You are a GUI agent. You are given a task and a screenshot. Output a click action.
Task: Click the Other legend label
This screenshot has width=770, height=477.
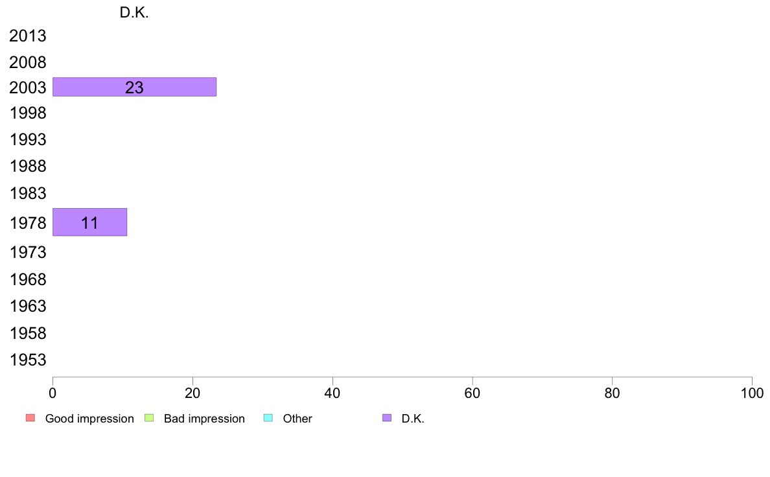297,419
